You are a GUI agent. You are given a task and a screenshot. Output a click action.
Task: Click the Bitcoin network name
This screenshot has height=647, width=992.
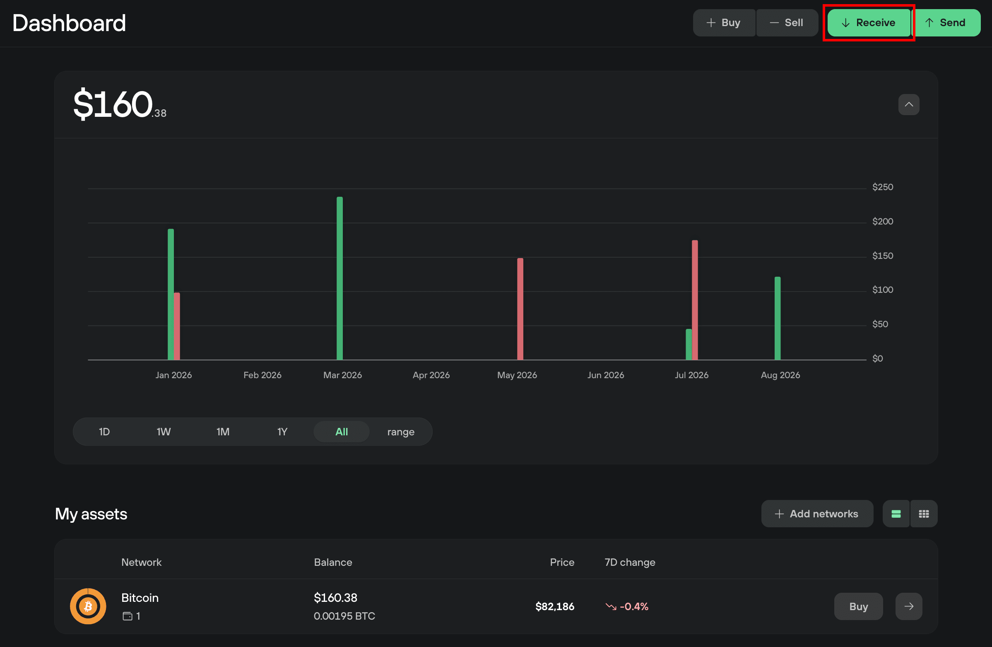tap(140, 597)
